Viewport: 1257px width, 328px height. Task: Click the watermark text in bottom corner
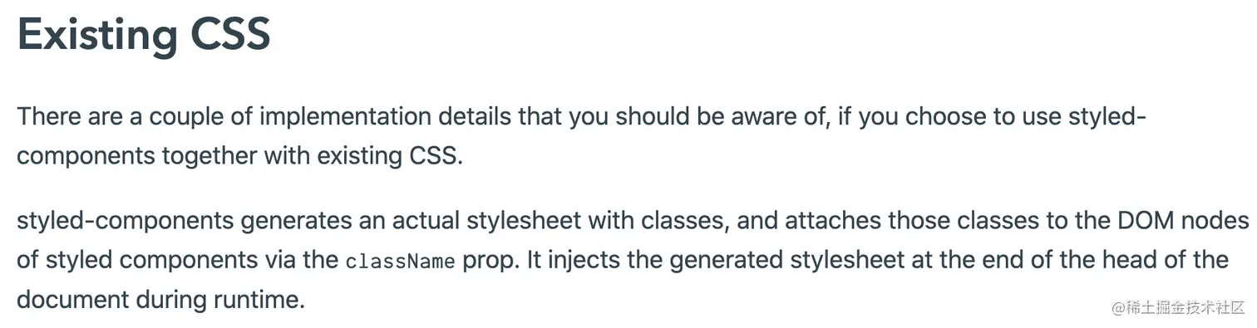point(1177,306)
